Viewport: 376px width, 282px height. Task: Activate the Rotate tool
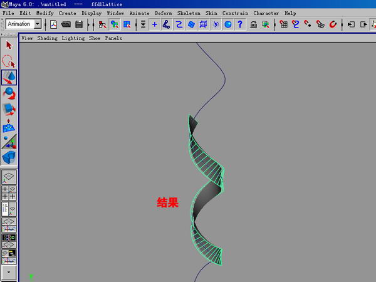pos(9,93)
